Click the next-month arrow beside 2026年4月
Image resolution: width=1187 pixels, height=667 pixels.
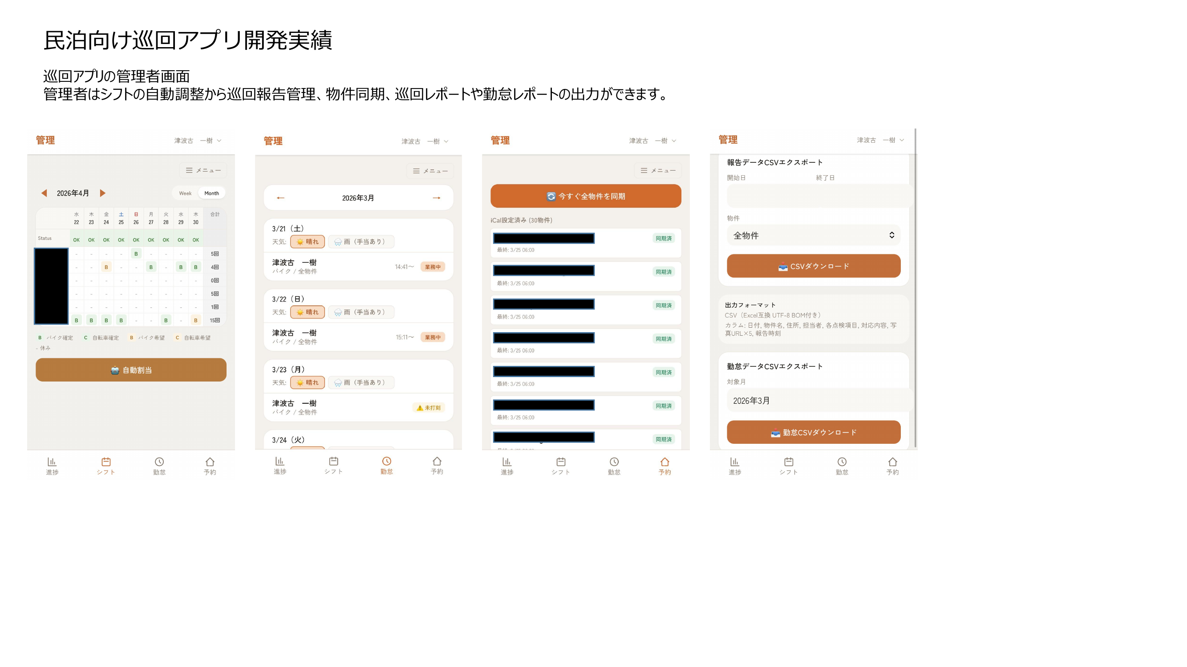103,193
